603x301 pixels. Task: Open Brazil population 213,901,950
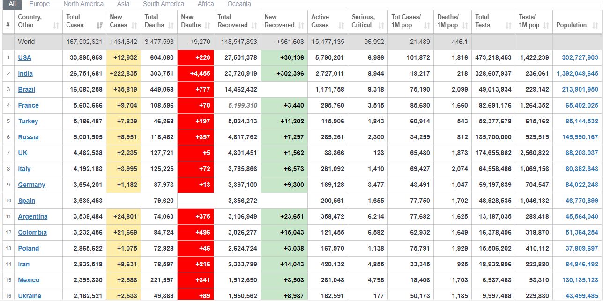580,89
